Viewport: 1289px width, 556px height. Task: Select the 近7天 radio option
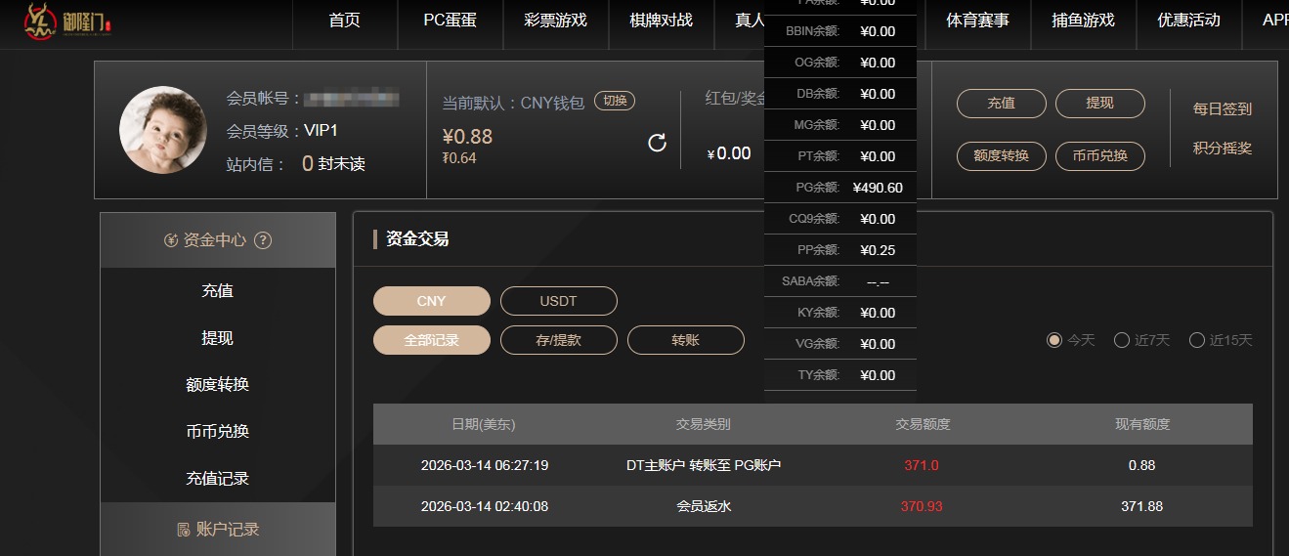pos(1122,340)
